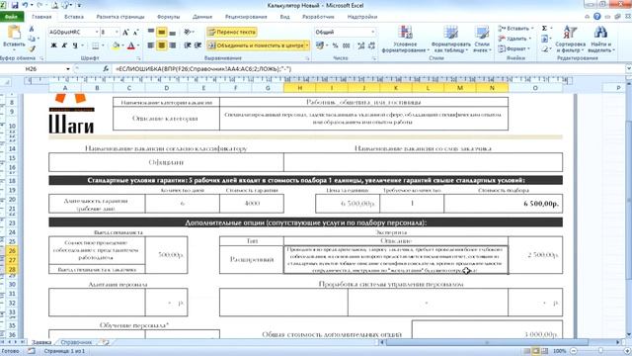
Task: Click zoom in plus button
Action: 627,351
